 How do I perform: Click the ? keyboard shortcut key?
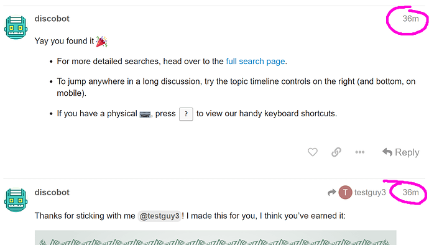tap(186, 114)
